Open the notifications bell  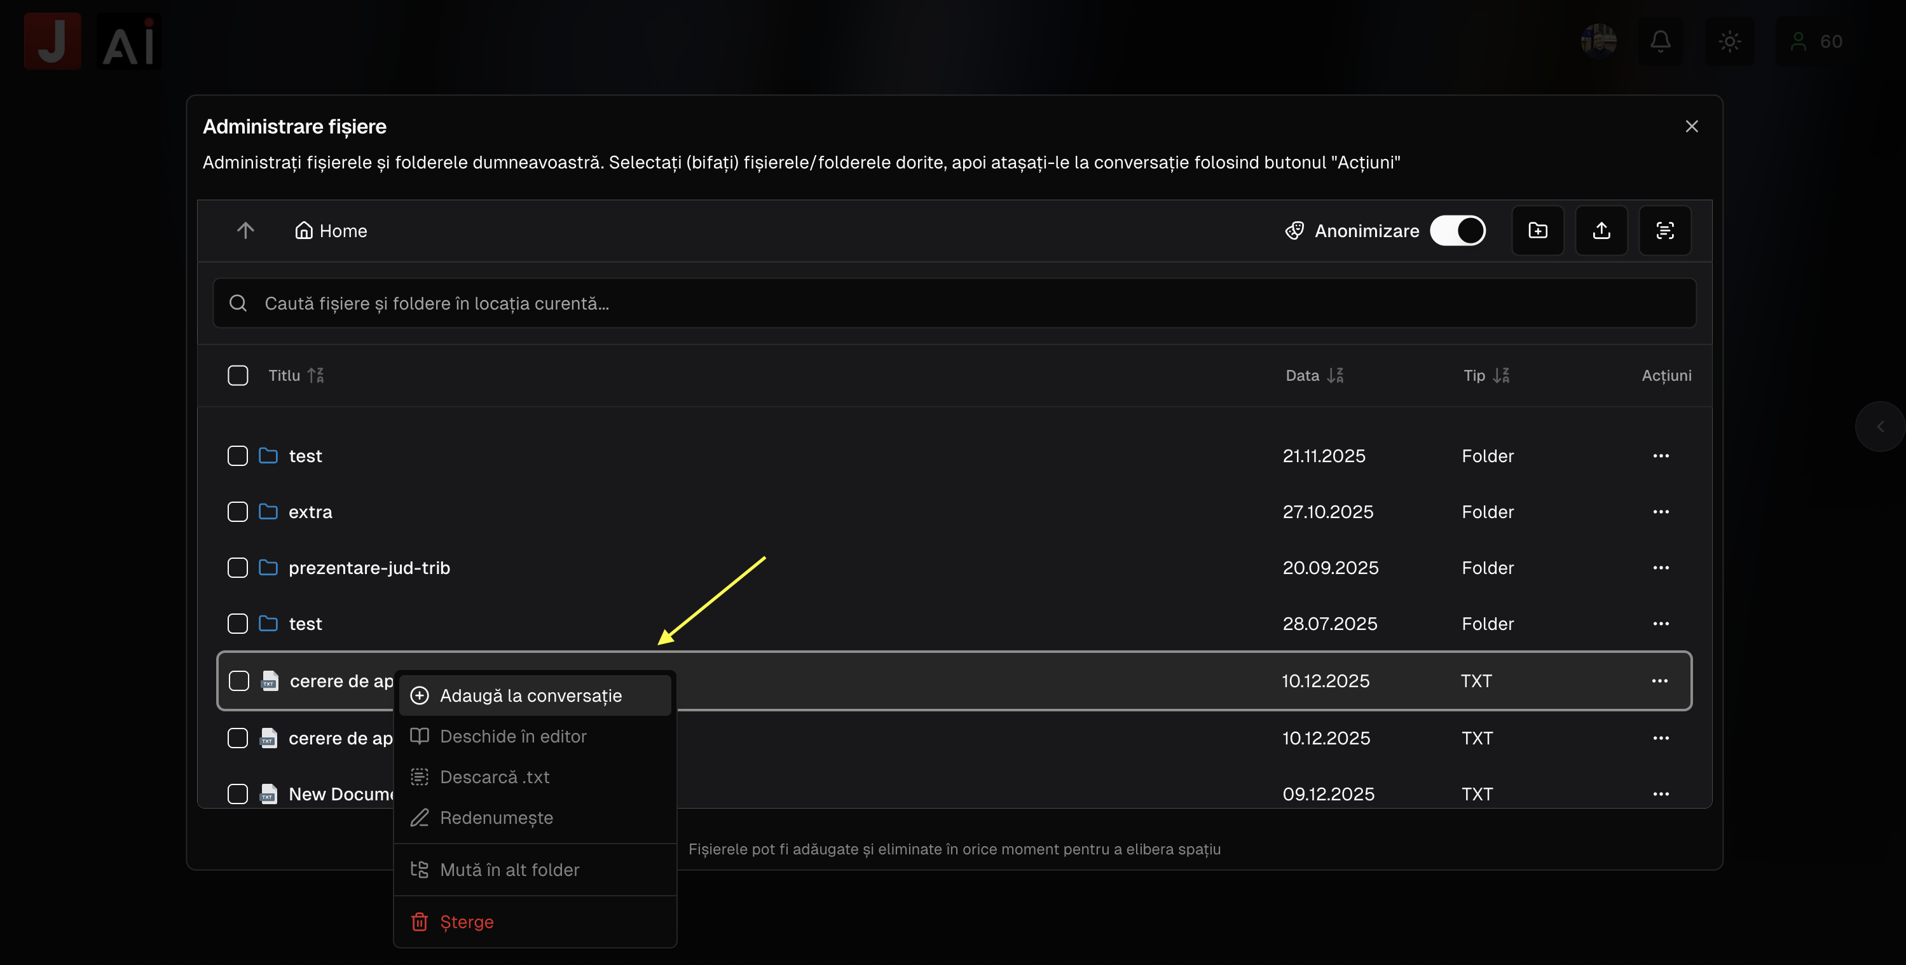[1661, 41]
